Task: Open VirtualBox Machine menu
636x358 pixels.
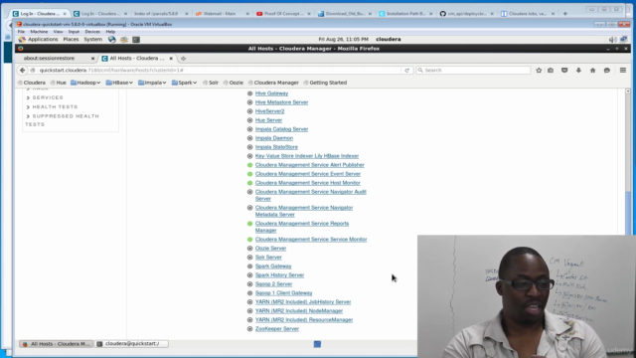Action: coord(39,32)
